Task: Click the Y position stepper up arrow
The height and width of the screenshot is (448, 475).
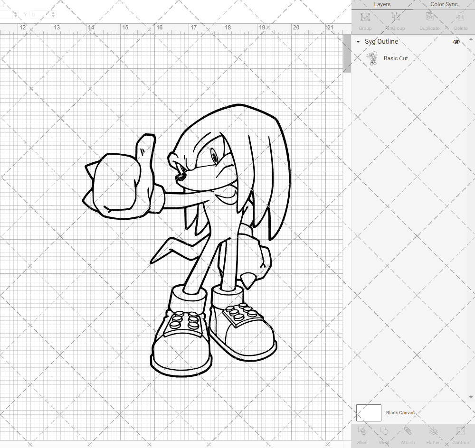Action: (53, 12)
